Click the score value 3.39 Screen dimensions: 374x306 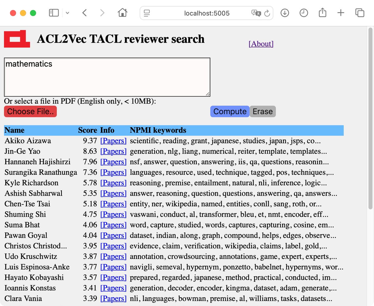coord(90,299)
